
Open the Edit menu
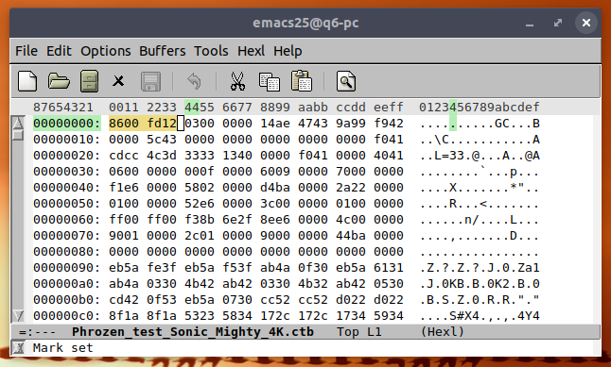pos(59,51)
